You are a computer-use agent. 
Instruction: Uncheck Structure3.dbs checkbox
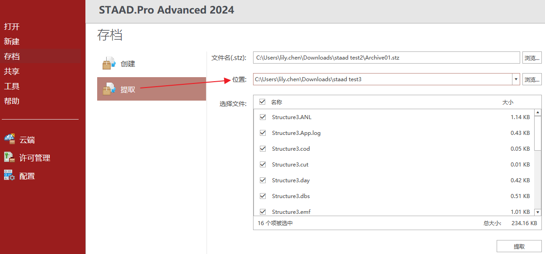tap(263, 196)
